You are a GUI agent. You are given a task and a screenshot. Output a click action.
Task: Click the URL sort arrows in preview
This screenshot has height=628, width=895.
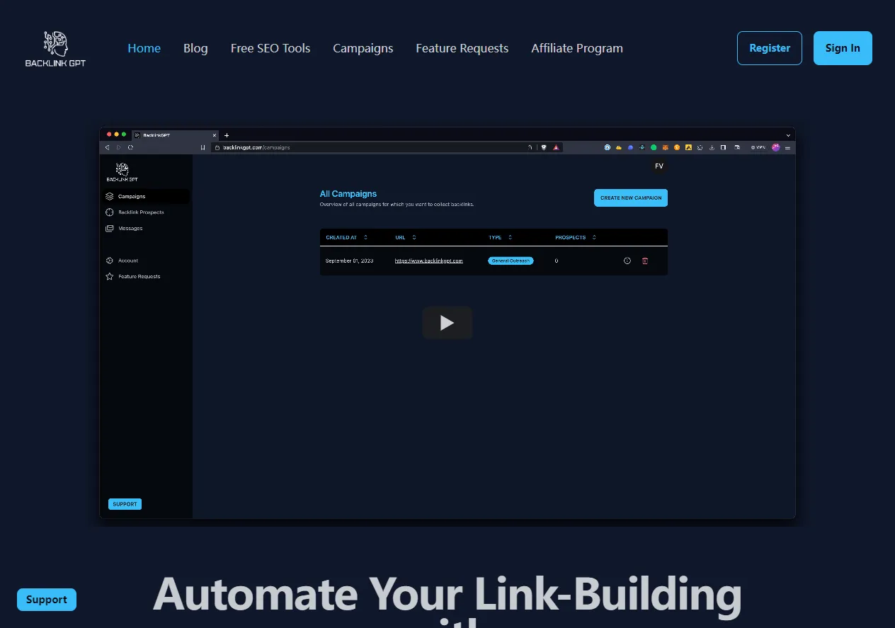[x=414, y=237]
